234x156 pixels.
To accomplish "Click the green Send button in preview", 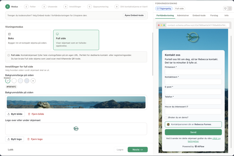I will (193, 132).
